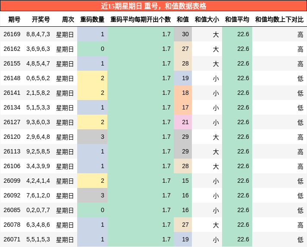Click the '和值大小' column header
The height and width of the screenshot is (247, 307).
207,19
